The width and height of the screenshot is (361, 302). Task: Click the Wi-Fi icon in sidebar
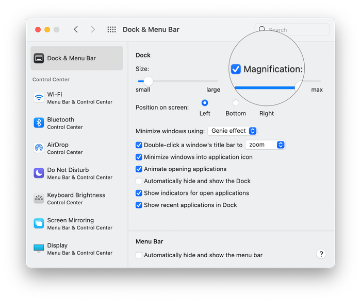(39, 98)
